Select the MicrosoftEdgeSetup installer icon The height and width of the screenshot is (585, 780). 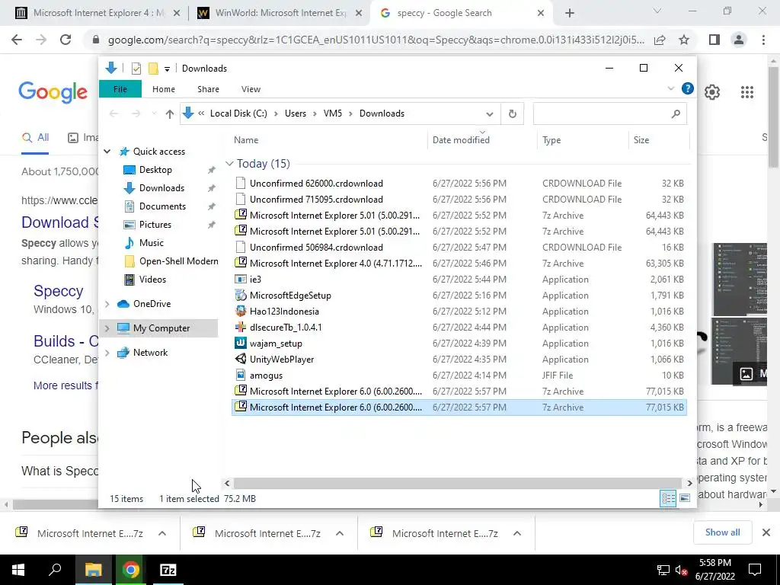[x=241, y=296]
